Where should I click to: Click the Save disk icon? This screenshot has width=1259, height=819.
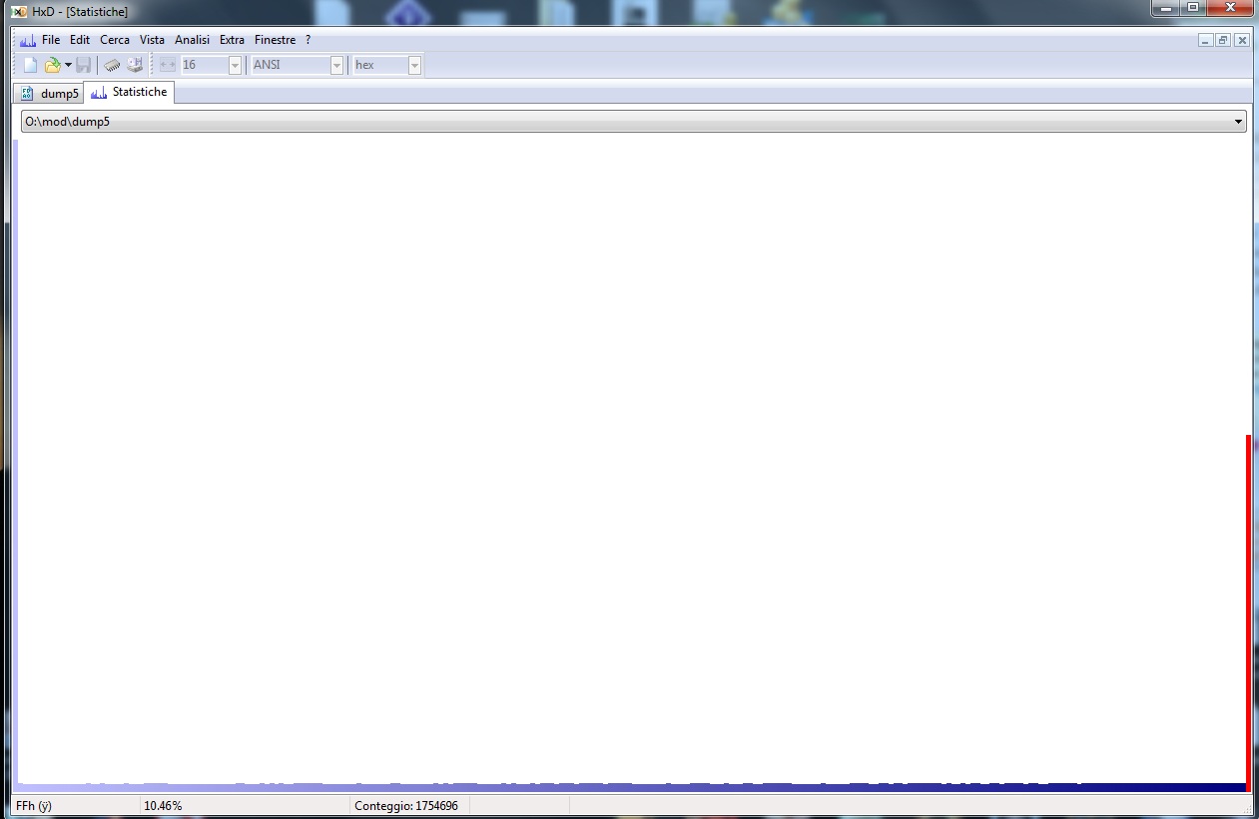point(84,65)
